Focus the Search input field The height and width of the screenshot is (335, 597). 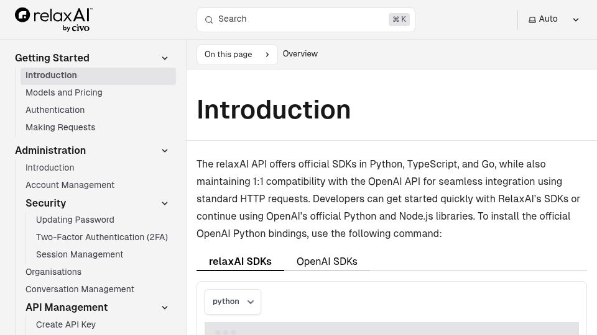[x=306, y=20]
